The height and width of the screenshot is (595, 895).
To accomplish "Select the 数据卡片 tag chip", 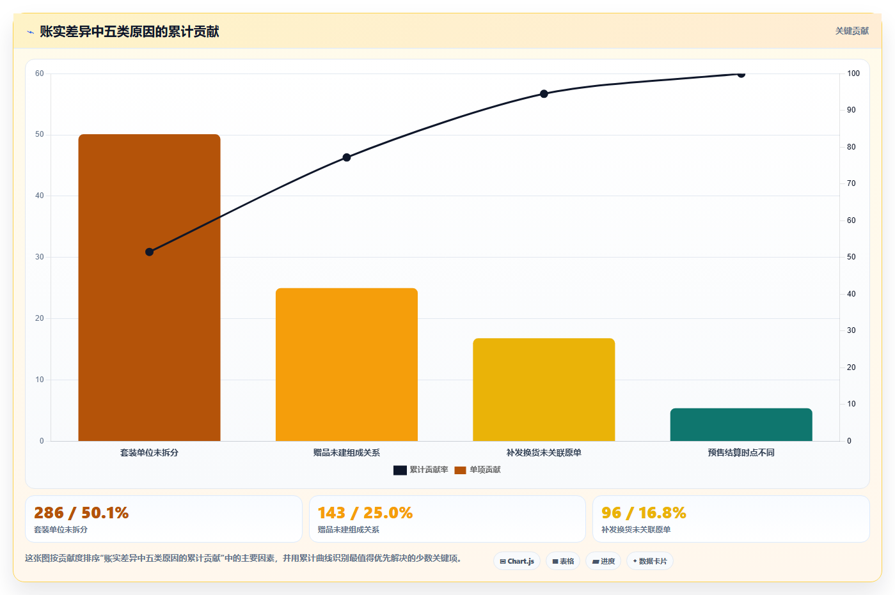I will [650, 561].
